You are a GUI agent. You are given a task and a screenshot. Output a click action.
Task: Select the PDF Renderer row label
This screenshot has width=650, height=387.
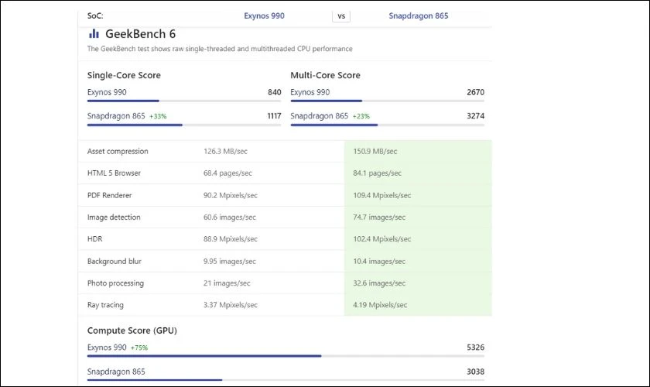coord(109,195)
